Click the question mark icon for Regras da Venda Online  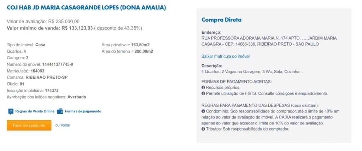[x=11, y=111]
